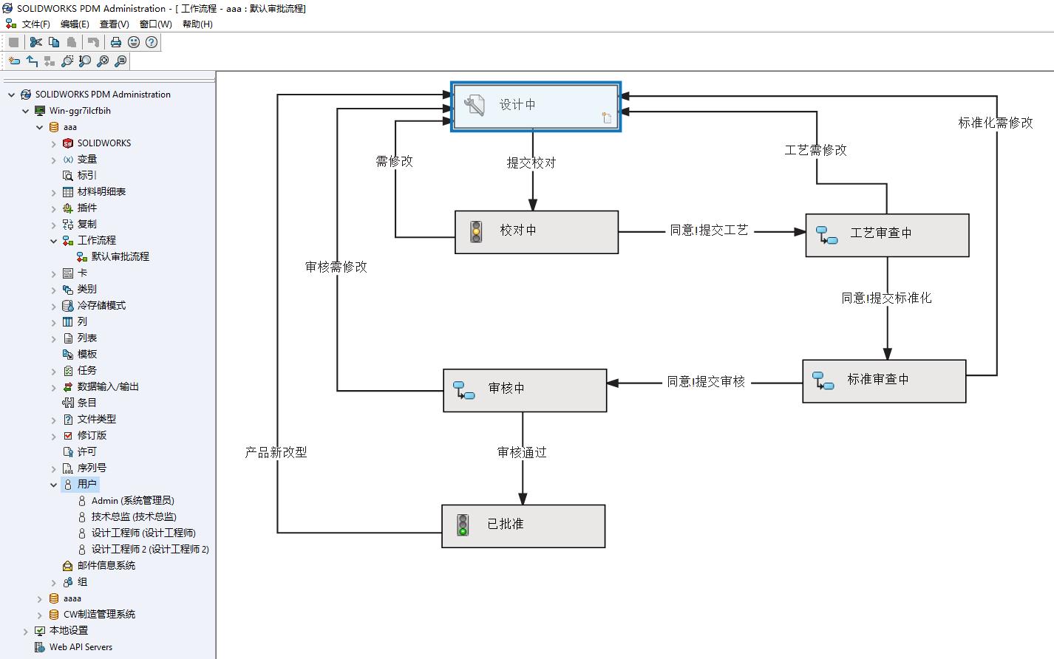Collapse the 工作流程 tree node
The width and height of the screenshot is (1054, 659).
point(54,241)
